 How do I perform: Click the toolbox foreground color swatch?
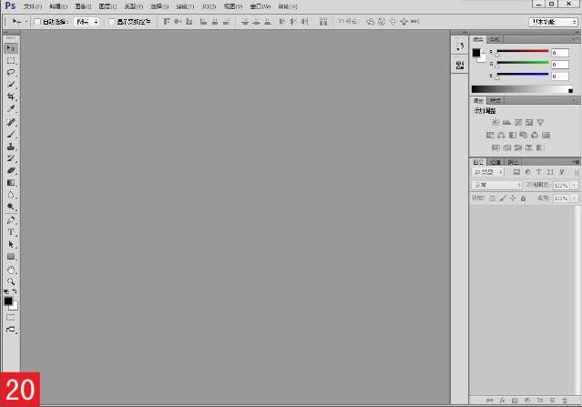pyautogui.click(x=8, y=300)
